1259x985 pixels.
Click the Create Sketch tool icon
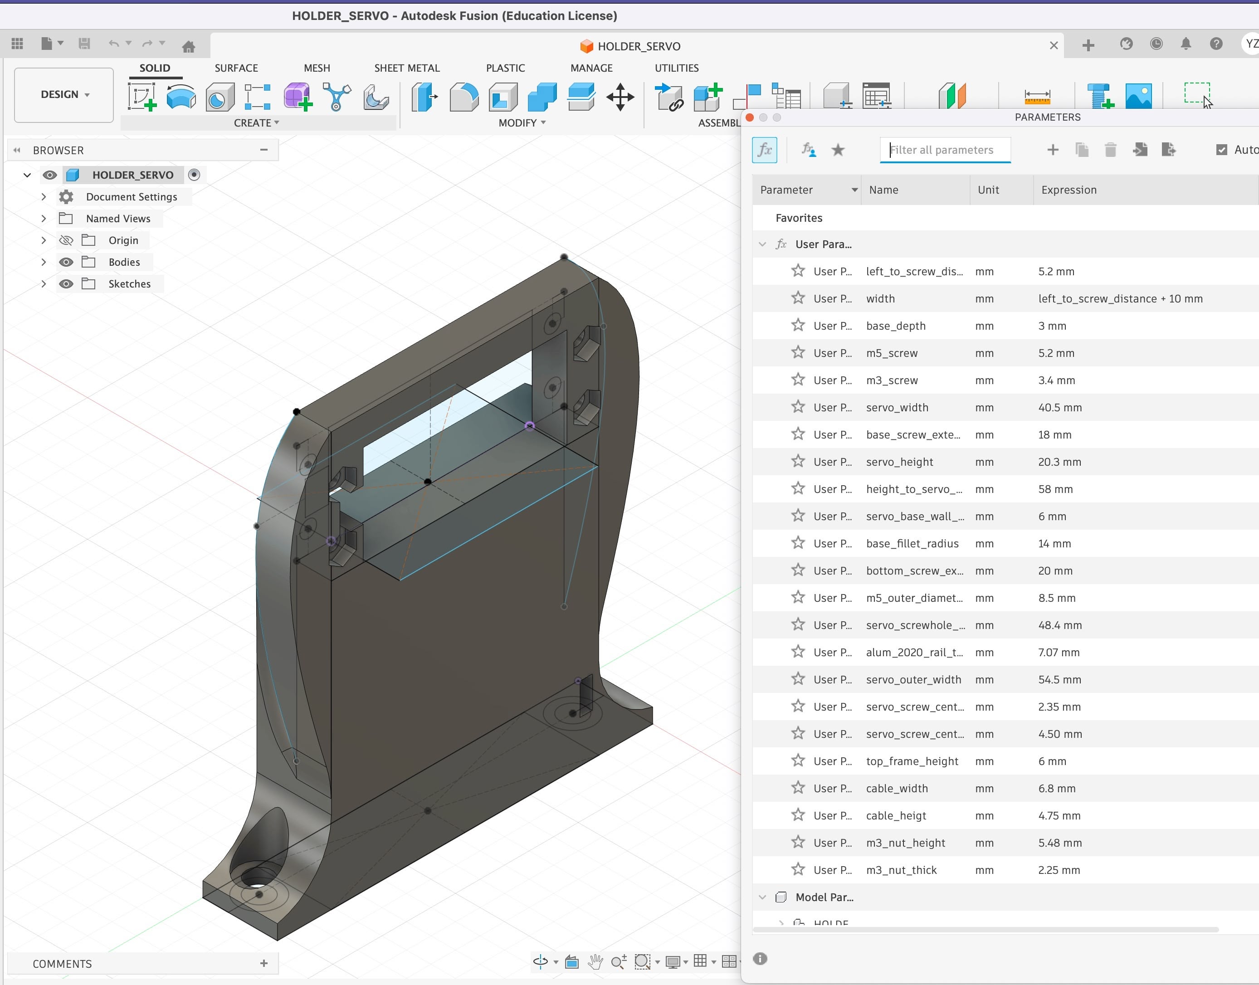tap(142, 96)
